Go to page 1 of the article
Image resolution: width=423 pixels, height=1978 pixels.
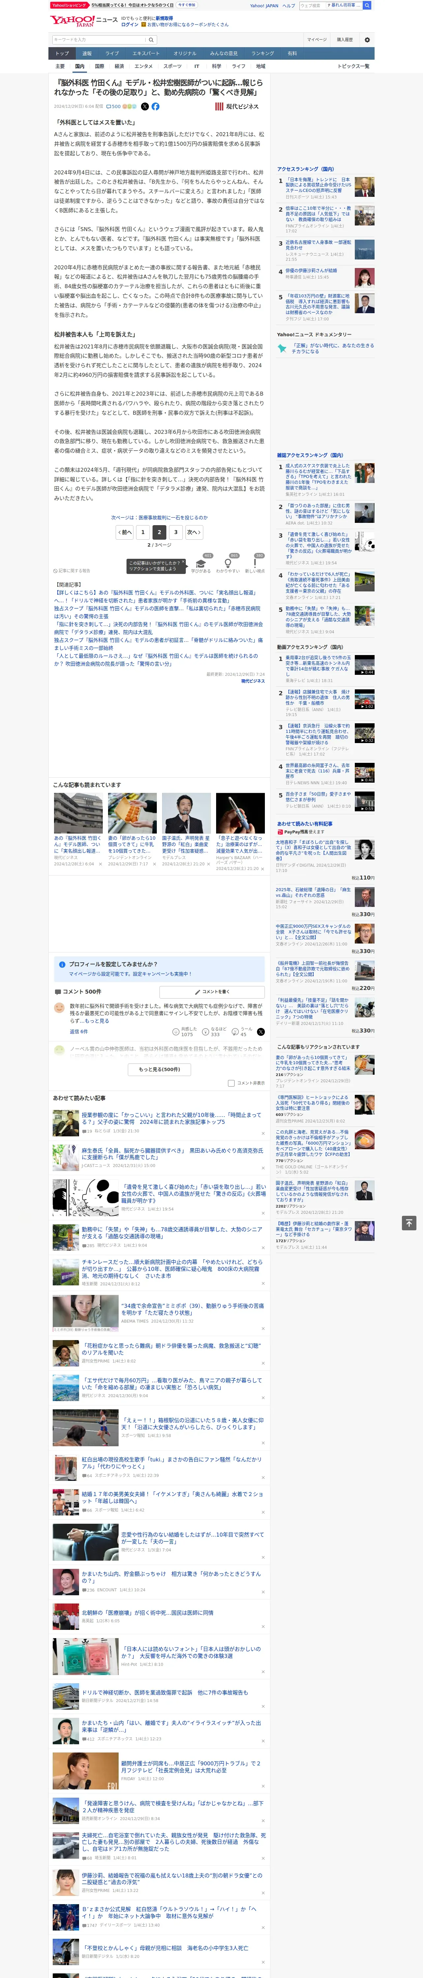[x=142, y=532]
